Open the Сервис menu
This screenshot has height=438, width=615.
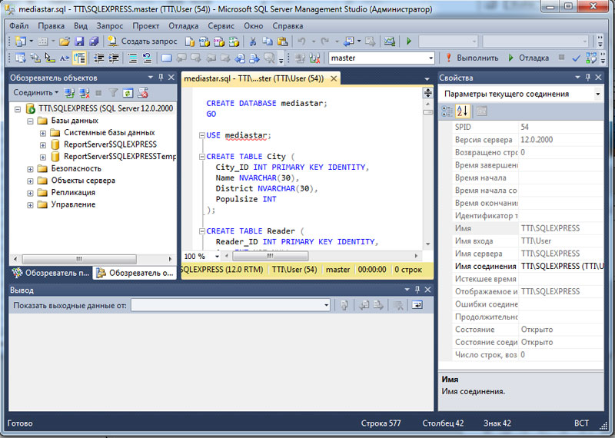[221, 26]
